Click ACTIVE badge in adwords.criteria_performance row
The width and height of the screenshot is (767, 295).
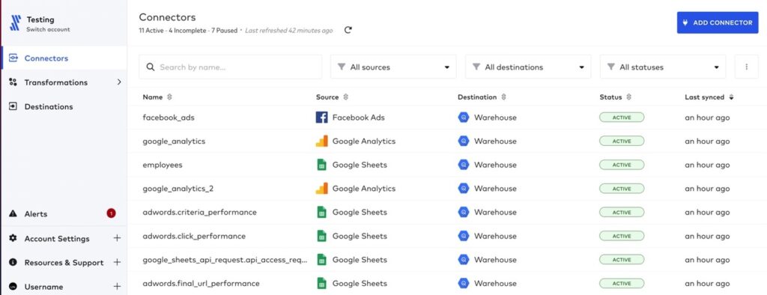point(622,213)
